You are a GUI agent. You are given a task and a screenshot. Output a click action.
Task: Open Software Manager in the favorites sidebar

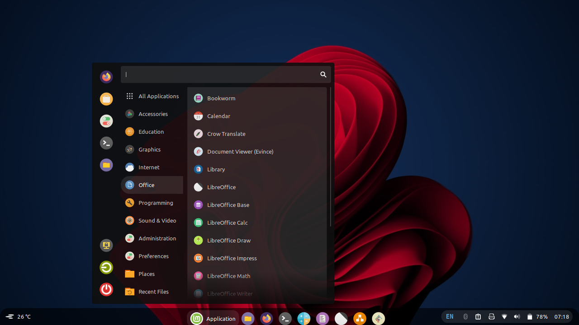[106, 99]
